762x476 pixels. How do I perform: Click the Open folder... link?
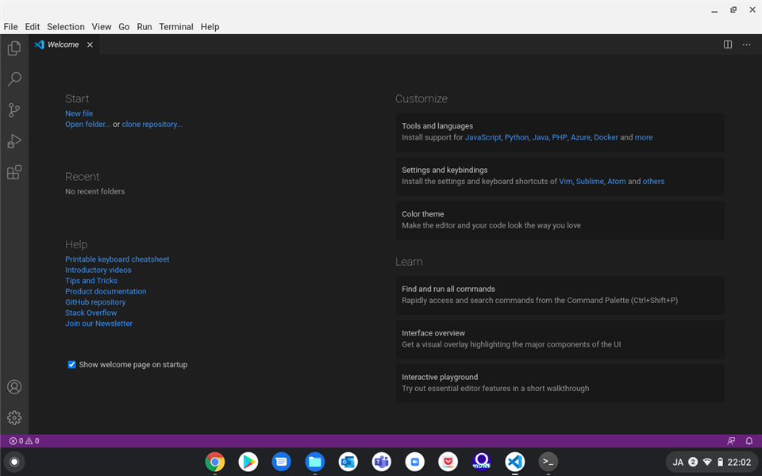tap(88, 124)
